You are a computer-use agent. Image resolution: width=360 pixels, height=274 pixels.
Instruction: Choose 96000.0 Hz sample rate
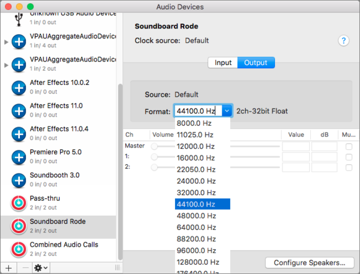coord(202,250)
